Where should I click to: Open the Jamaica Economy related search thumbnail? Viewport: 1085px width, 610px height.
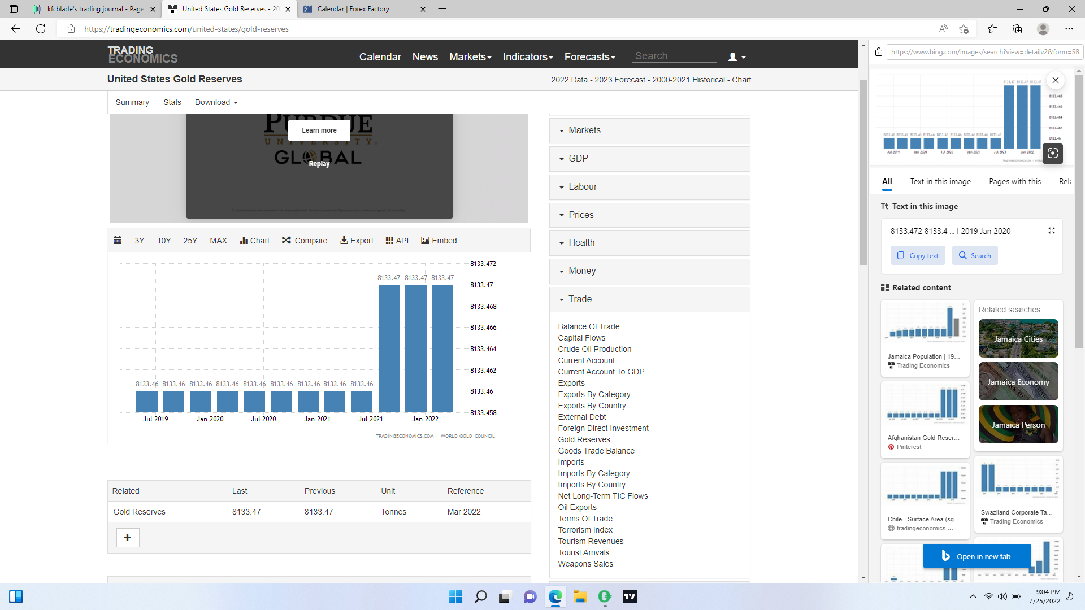pos(1018,382)
